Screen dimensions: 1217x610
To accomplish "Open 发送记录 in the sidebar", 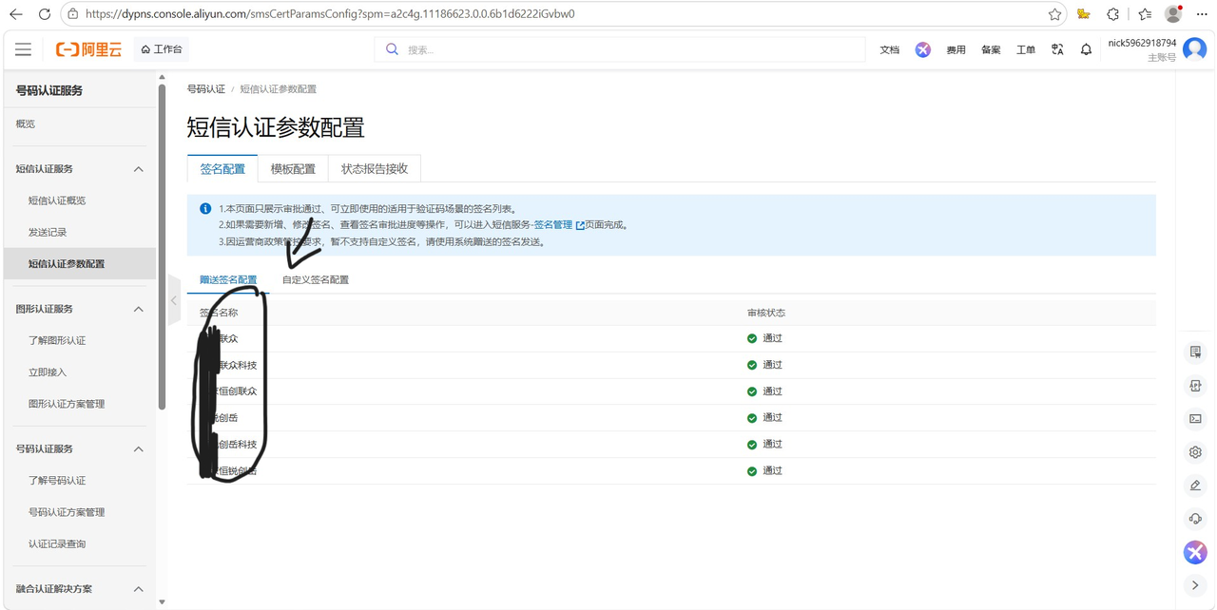I will tap(48, 232).
